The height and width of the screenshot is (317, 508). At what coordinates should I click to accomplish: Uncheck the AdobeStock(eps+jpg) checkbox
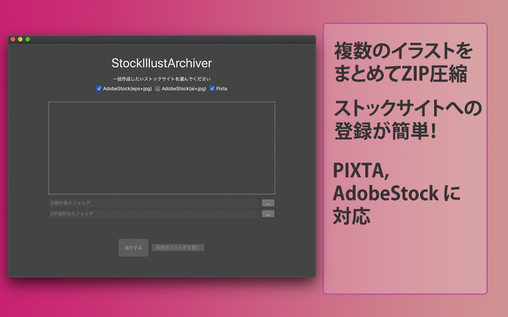tap(99, 89)
